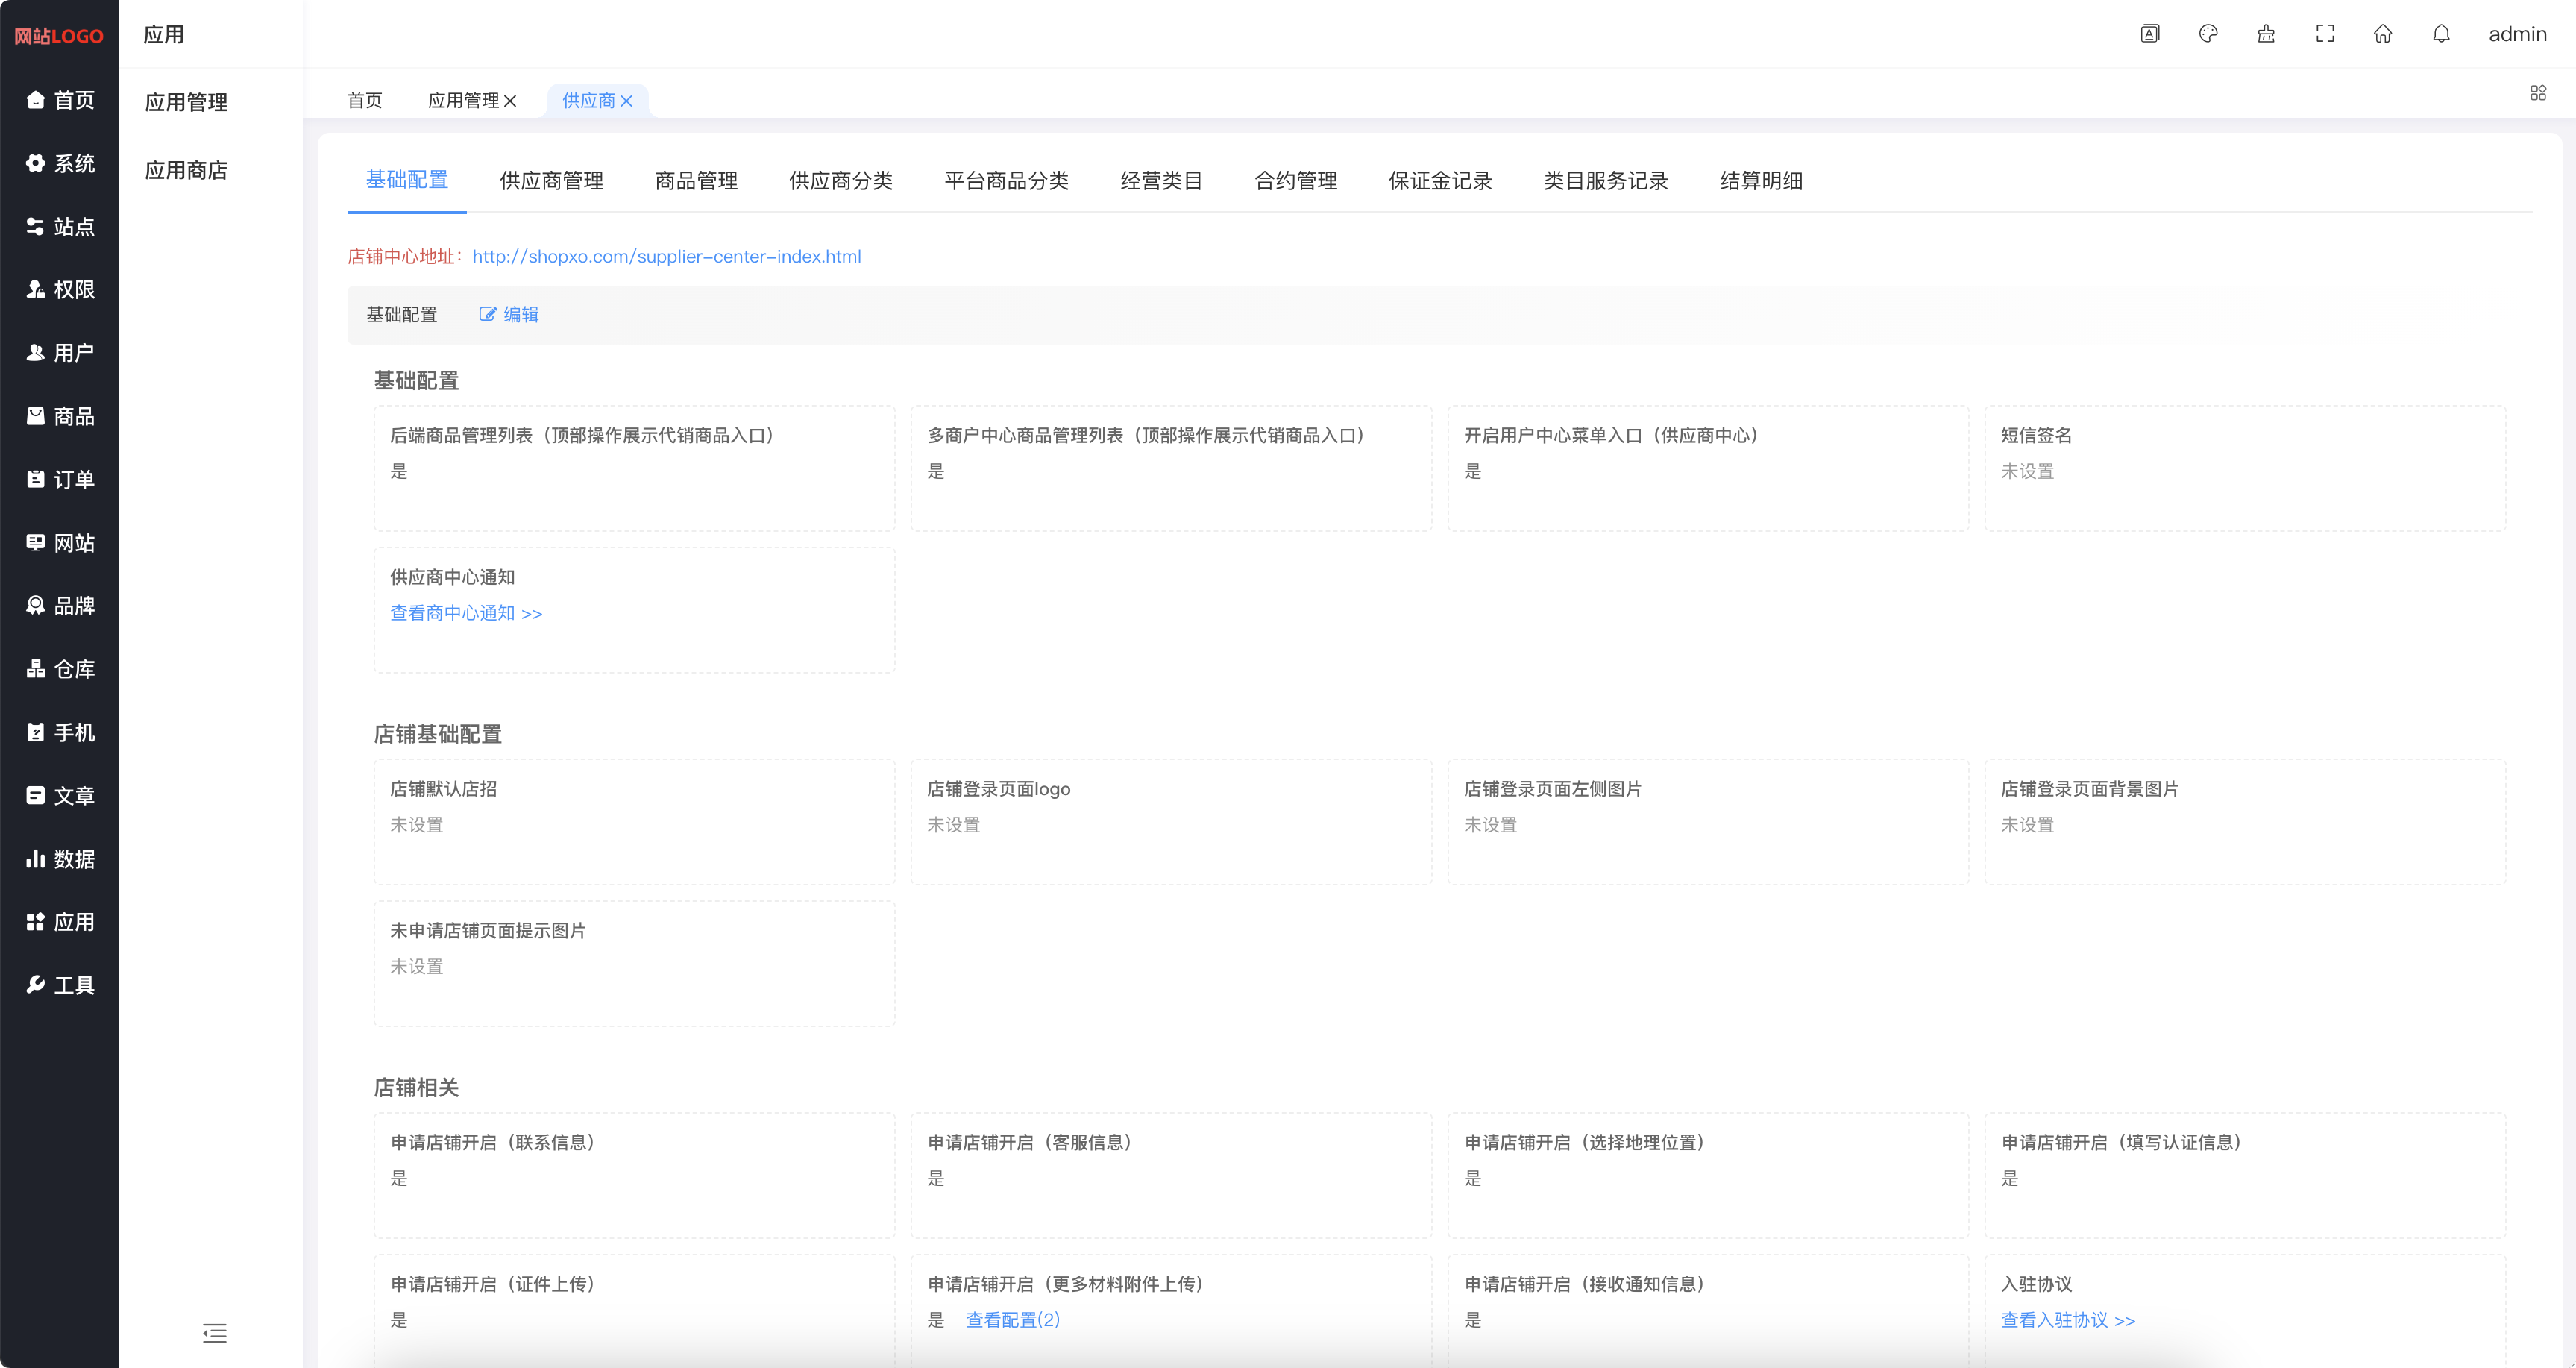2576x1368 pixels.
Task: Click the clear cache broom icon
Action: click(2266, 34)
